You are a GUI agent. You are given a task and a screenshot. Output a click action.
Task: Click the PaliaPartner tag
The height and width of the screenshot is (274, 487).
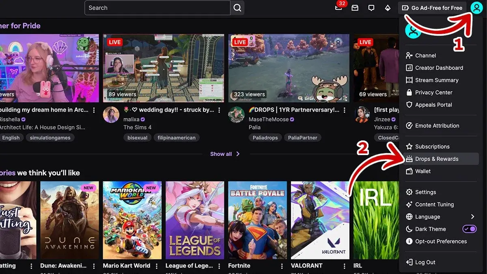(x=303, y=138)
